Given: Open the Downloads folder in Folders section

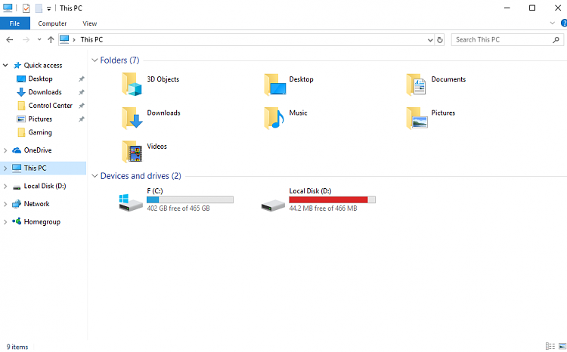Looking at the screenshot, I should (132, 118).
